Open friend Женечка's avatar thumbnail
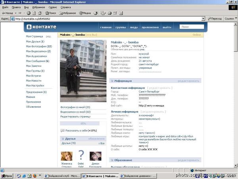238x179 pixels. 67,156
